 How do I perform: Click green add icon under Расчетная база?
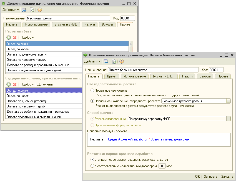click(x=9, y=37)
